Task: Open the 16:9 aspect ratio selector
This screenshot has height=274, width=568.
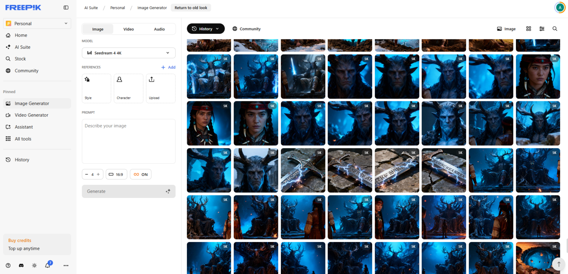Action: (116, 174)
